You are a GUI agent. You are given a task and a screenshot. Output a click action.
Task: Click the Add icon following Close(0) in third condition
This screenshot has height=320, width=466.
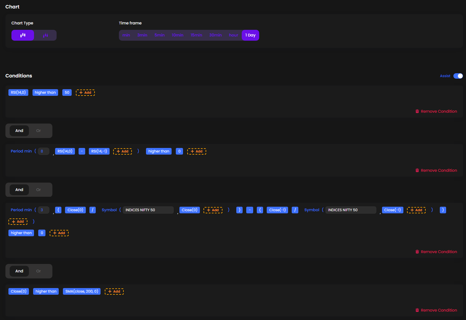[213, 210]
